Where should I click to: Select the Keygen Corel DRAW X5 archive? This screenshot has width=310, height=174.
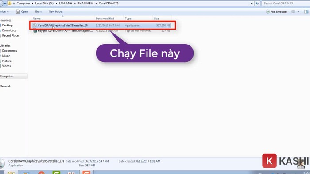65,31
